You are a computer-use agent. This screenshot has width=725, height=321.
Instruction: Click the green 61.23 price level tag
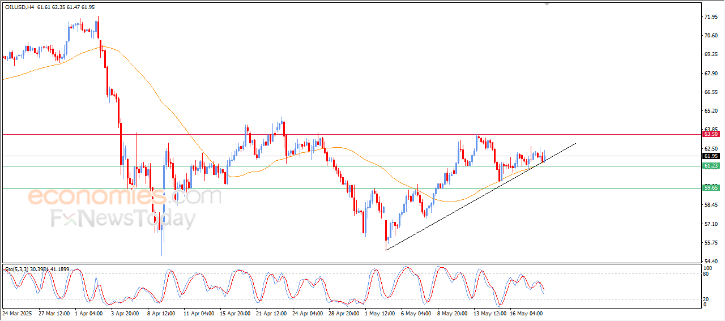(x=711, y=166)
